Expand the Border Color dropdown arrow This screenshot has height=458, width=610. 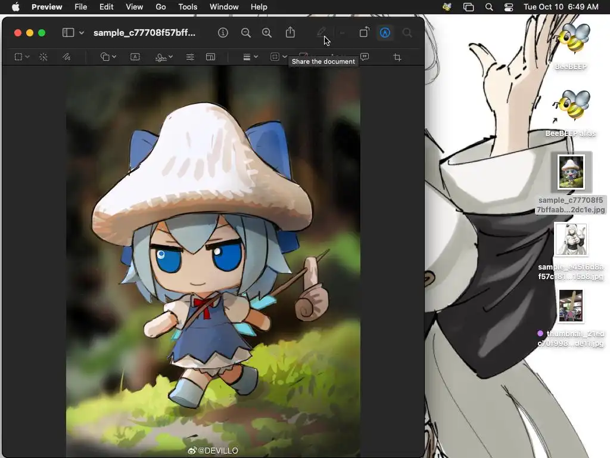[285, 57]
